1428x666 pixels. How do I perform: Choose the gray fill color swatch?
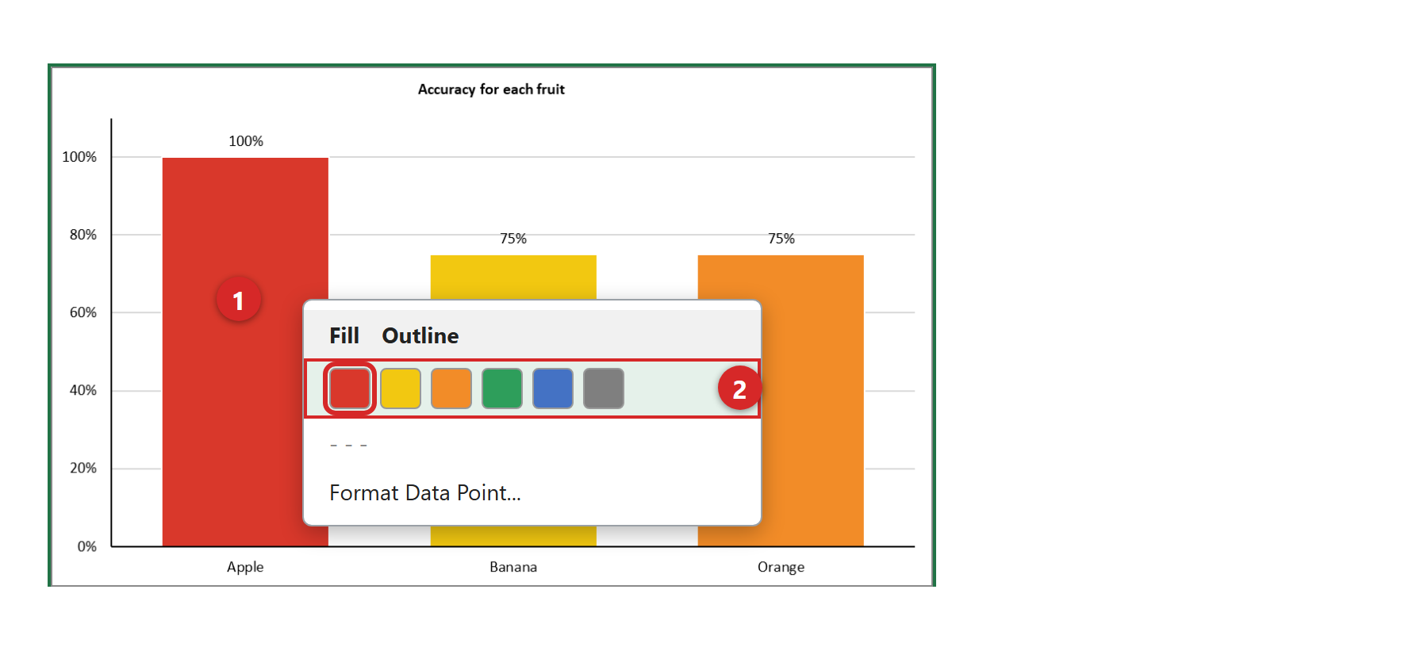click(604, 388)
